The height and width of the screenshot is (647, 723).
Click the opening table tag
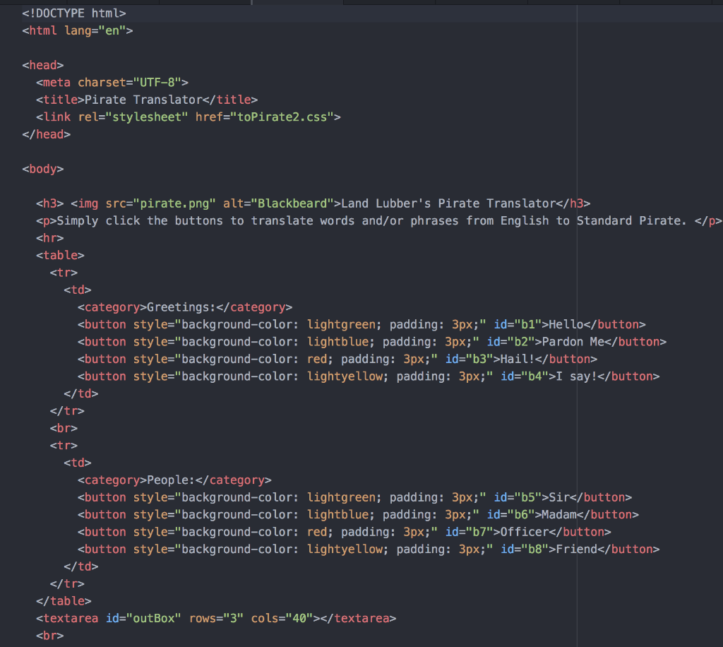60,255
